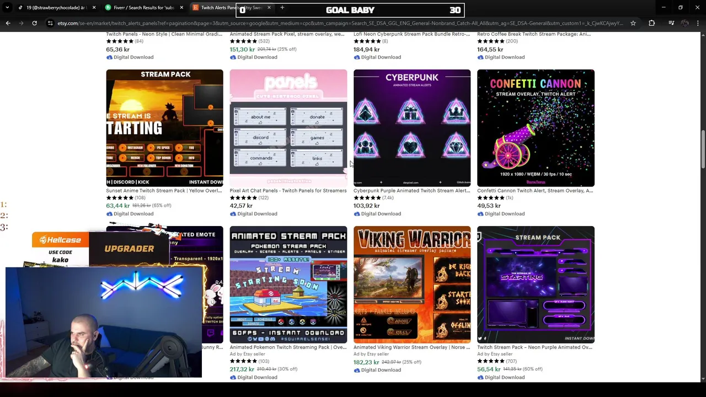706x397 pixels.
Task: Click the page vertical scrollbar thumb
Action: tap(703, 149)
